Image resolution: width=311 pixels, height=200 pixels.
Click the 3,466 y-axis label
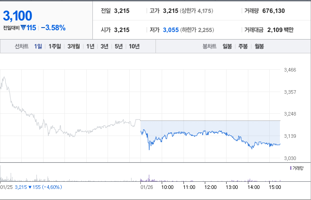click(290, 70)
